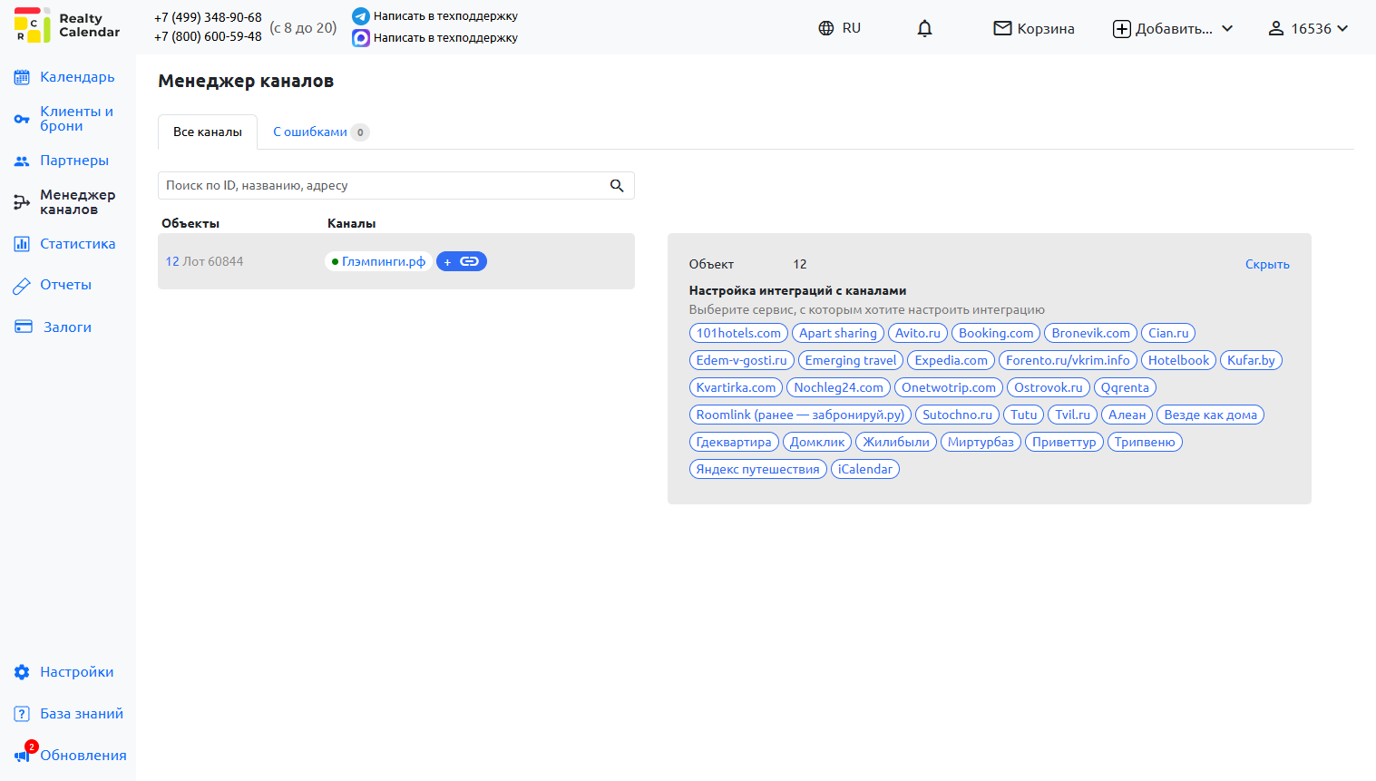Choose the Emerging travel service
The image size is (1376, 781).
[x=851, y=360]
